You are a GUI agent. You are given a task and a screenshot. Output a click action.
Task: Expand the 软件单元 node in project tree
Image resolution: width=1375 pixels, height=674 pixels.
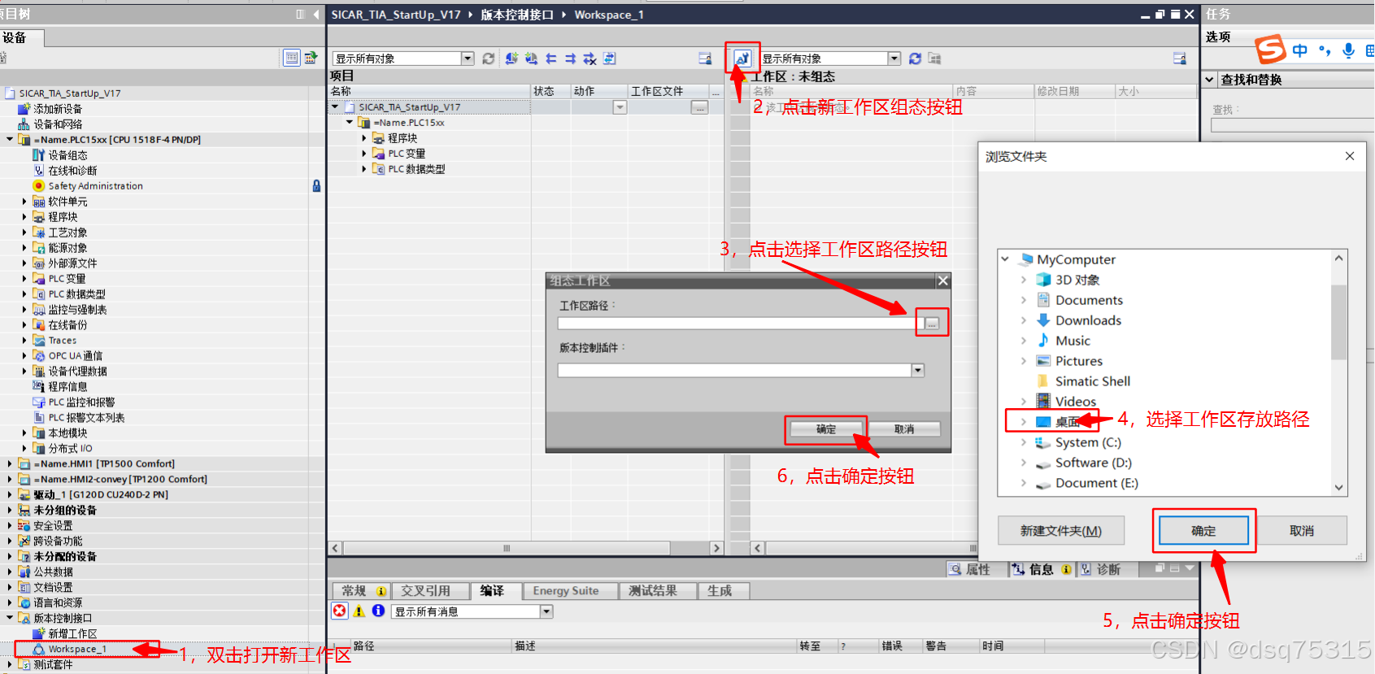tap(24, 202)
